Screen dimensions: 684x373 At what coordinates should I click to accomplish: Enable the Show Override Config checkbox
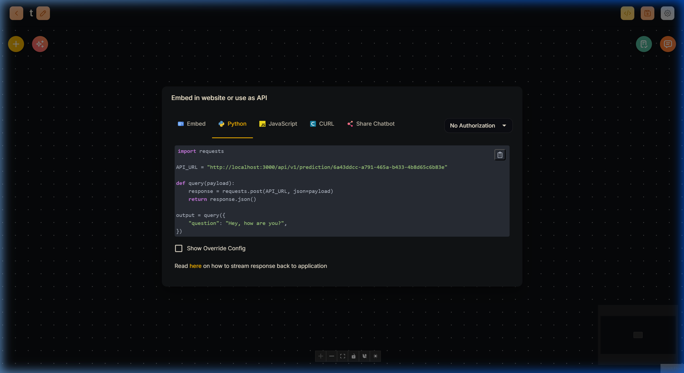coord(179,248)
